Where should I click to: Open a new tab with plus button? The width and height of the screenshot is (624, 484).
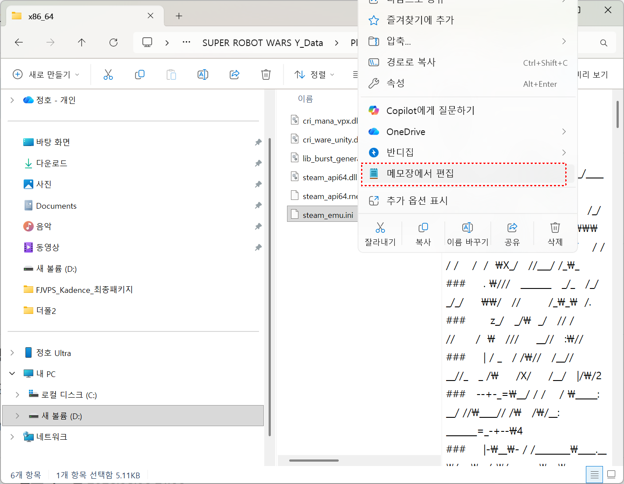point(179,16)
